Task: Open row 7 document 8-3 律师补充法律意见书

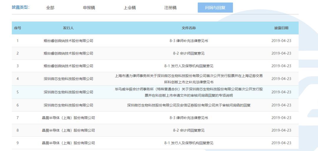Action: click(x=189, y=118)
